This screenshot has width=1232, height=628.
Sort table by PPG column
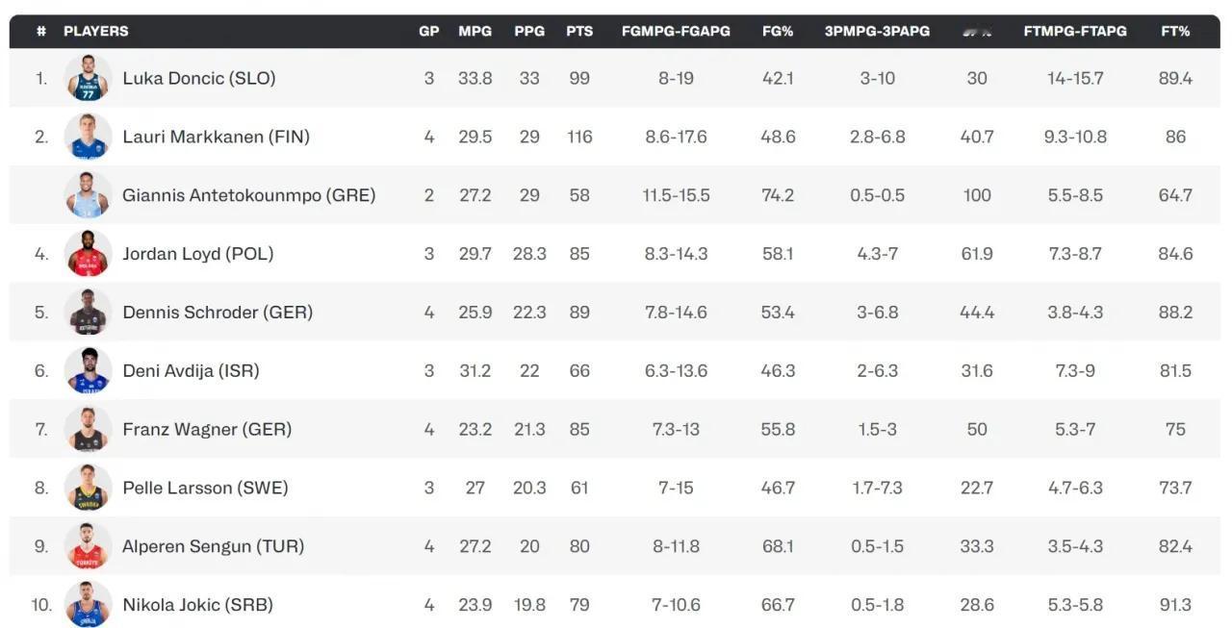[x=529, y=31]
